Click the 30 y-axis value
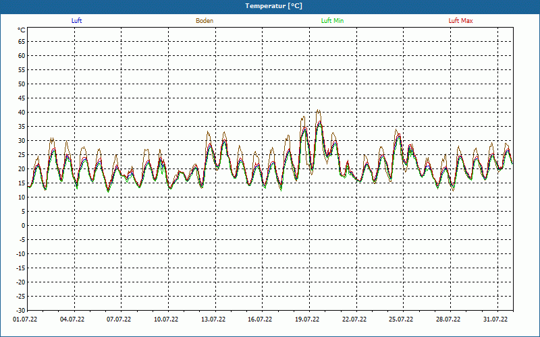Screen dimensions: 540x337 coord(22,141)
